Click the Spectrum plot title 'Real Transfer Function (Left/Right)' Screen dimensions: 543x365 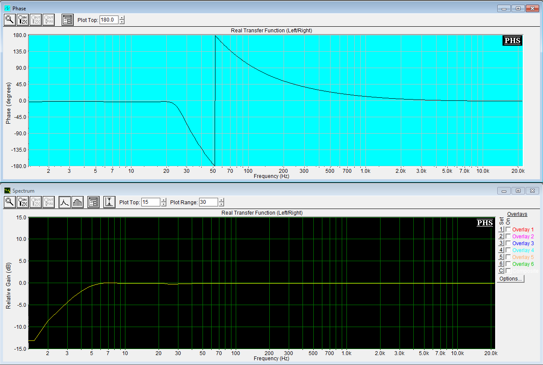[x=262, y=213]
